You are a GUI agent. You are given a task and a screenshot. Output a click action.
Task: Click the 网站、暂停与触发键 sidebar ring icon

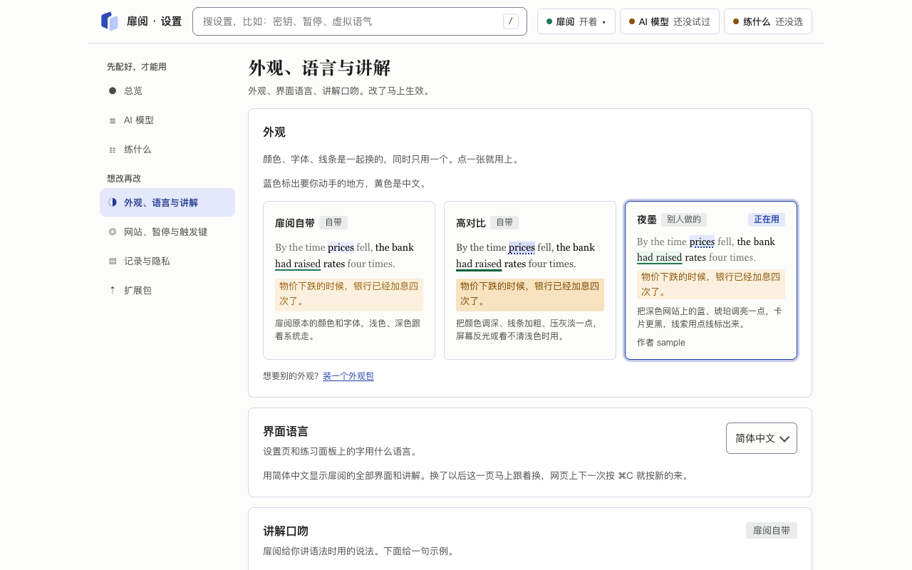[113, 232]
